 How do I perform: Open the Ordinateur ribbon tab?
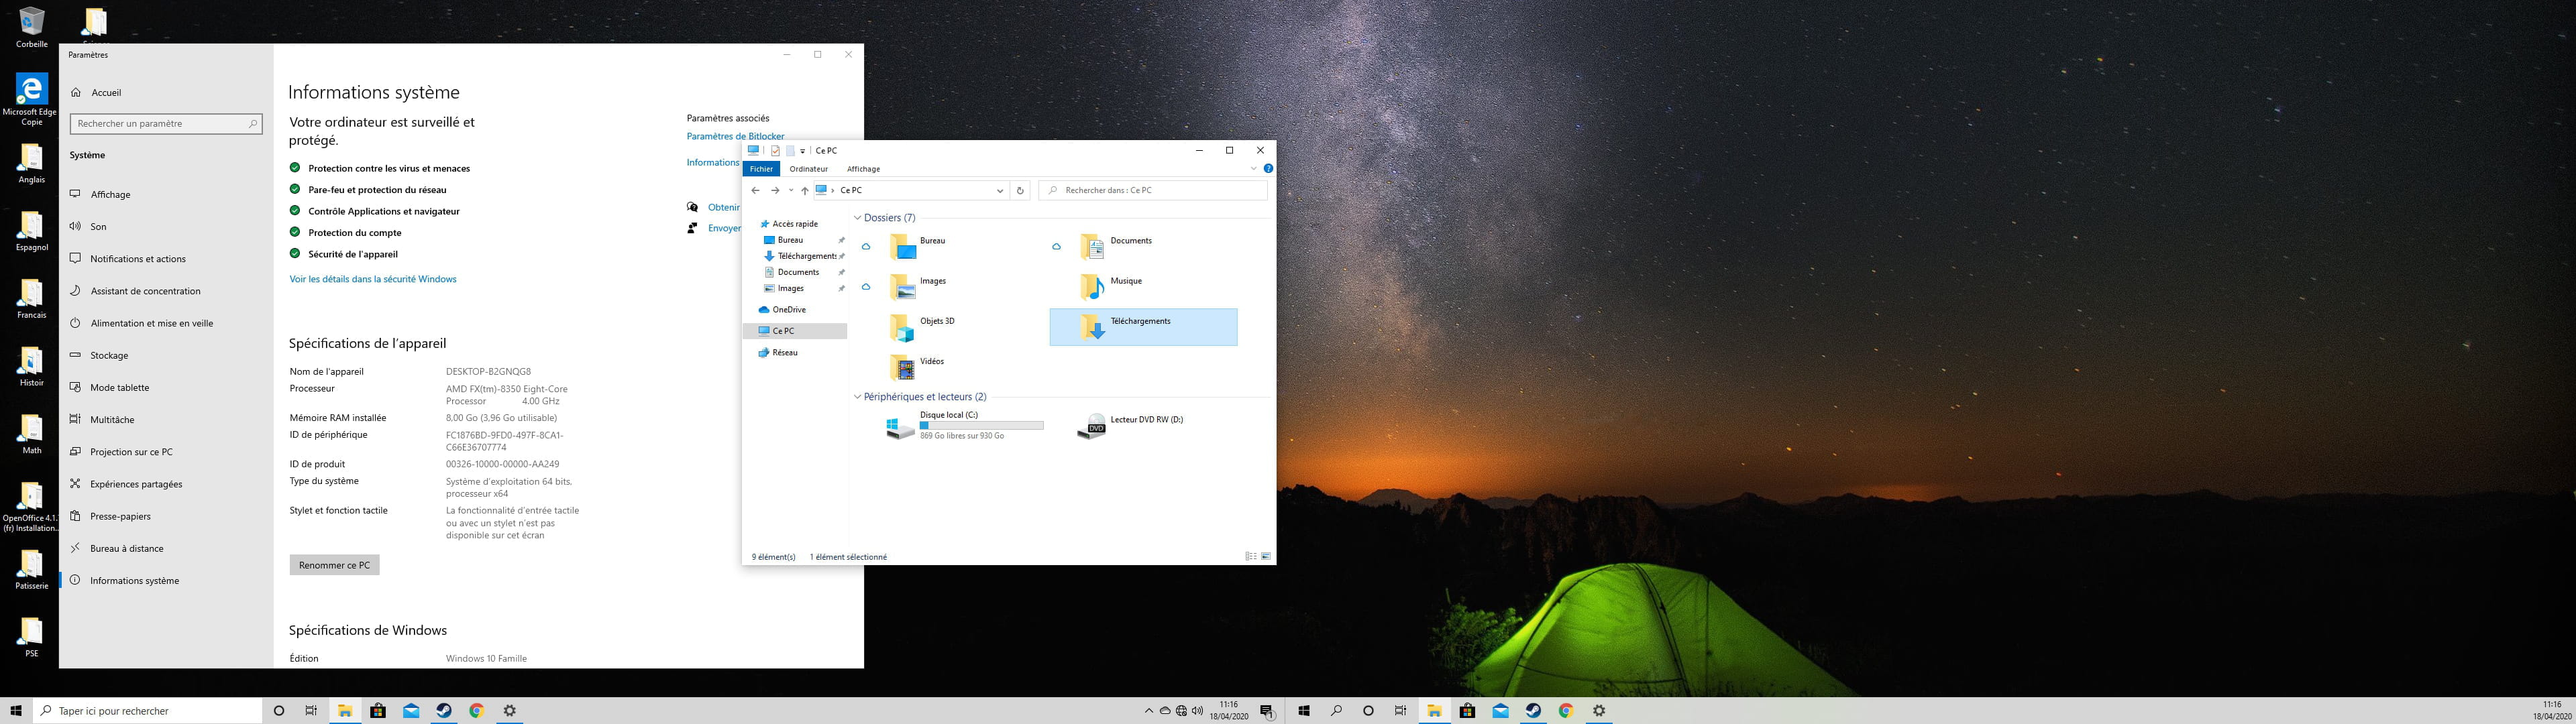(x=808, y=169)
